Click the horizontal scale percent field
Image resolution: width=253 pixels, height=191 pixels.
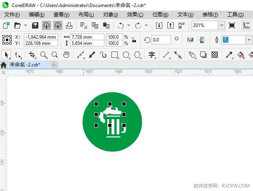[115, 37]
